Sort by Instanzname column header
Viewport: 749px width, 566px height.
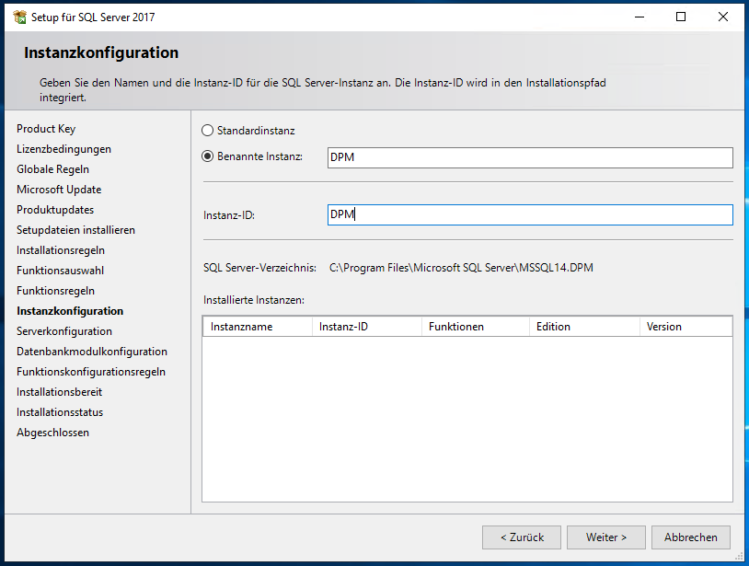[x=258, y=327]
